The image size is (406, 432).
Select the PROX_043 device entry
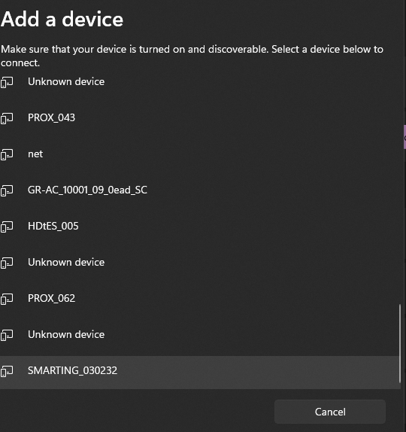click(200, 117)
